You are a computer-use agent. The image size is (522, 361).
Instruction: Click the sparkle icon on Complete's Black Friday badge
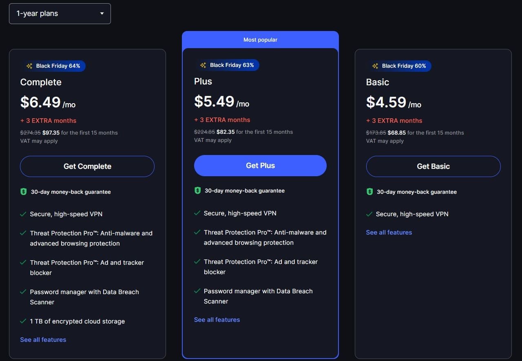pyautogui.click(x=29, y=66)
